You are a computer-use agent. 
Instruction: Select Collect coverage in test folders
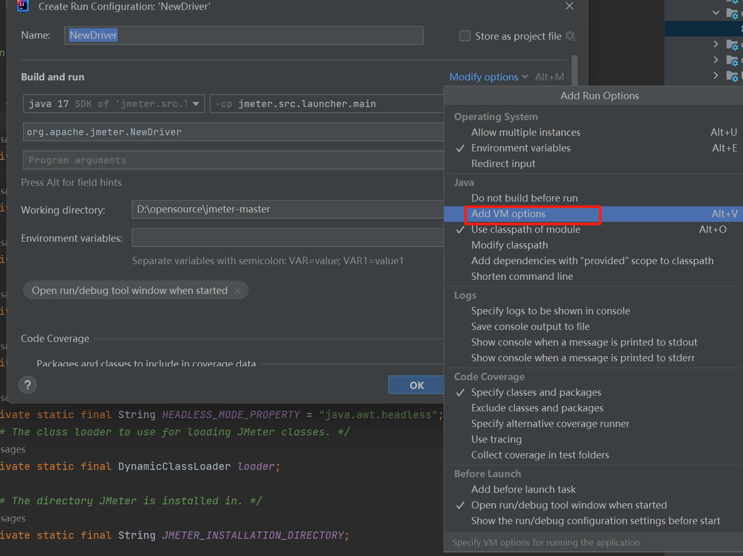[x=593, y=455]
